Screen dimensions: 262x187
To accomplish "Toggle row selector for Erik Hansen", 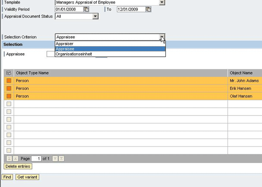I will [x=9, y=88].
